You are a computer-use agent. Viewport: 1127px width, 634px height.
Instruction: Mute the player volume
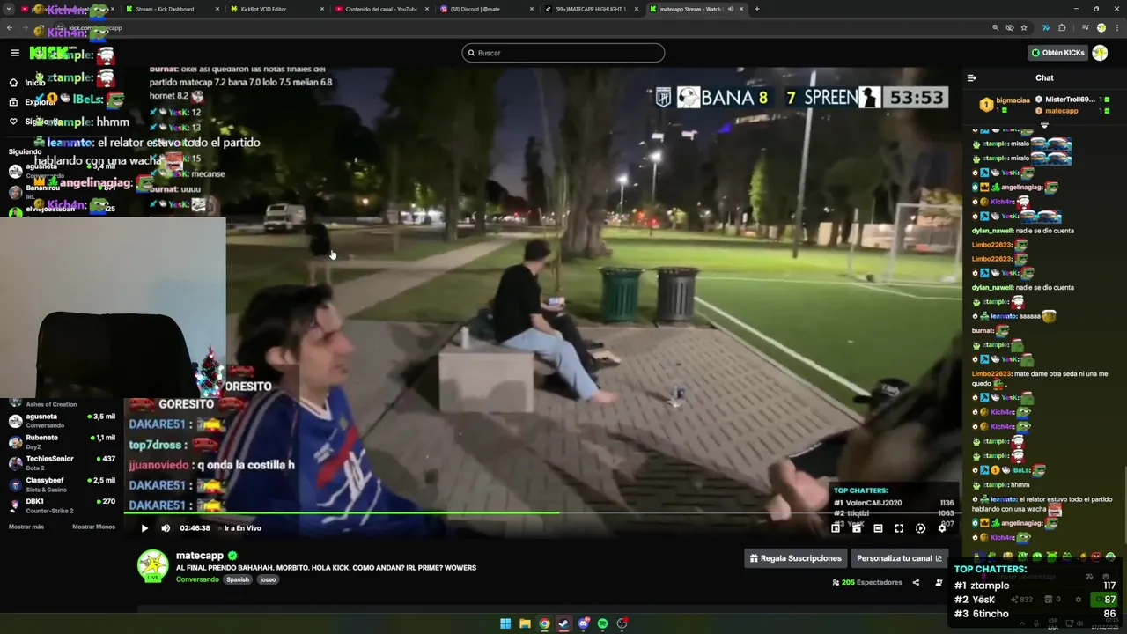click(166, 528)
